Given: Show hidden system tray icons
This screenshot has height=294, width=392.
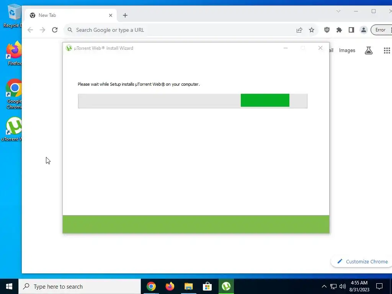Looking at the screenshot, I should (324, 286).
